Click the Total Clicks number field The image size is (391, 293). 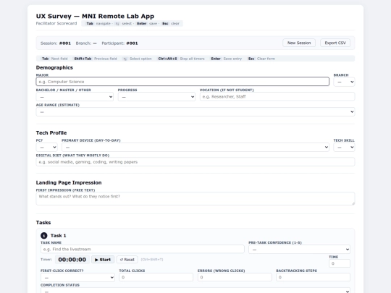[156, 277]
